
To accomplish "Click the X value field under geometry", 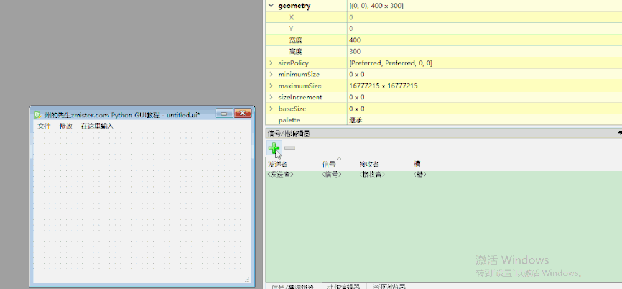I will coord(485,17).
